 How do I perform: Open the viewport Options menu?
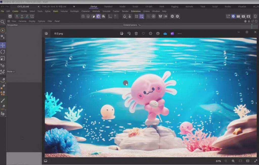point(41,21)
